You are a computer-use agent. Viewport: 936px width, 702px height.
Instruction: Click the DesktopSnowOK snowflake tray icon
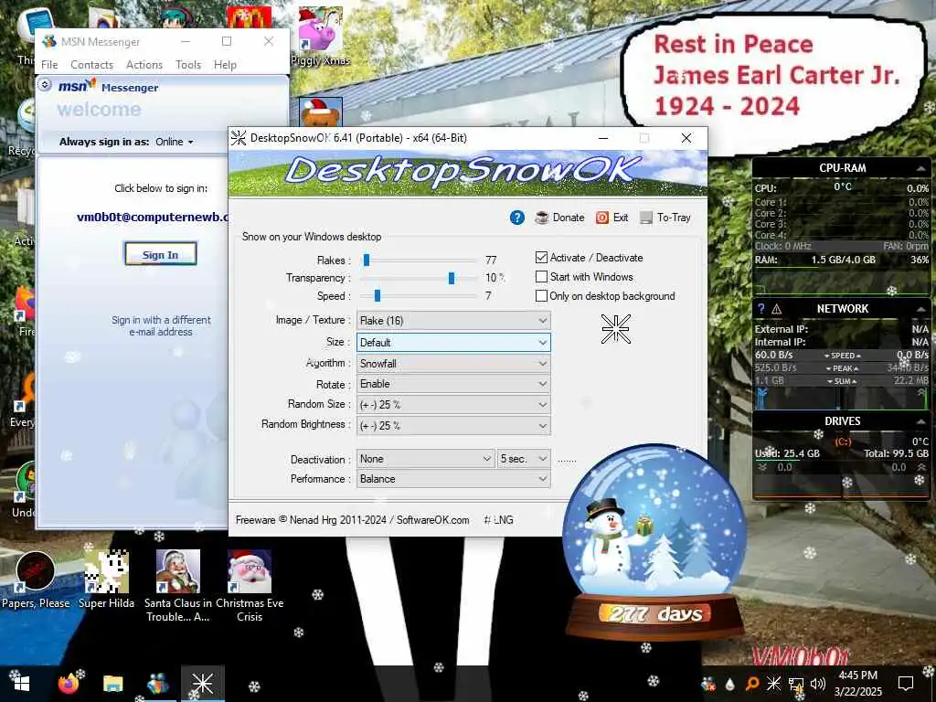773,684
